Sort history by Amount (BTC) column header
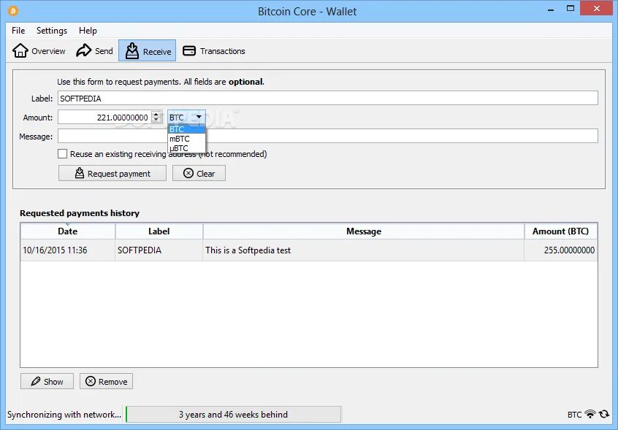Screen dimensions: 618x430 [x=560, y=231]
